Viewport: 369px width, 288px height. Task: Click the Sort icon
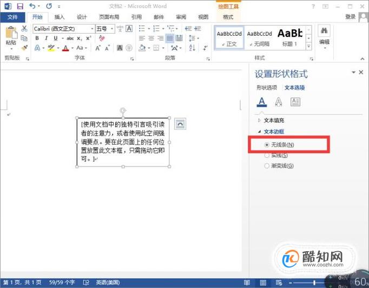(x=192, y=48)
